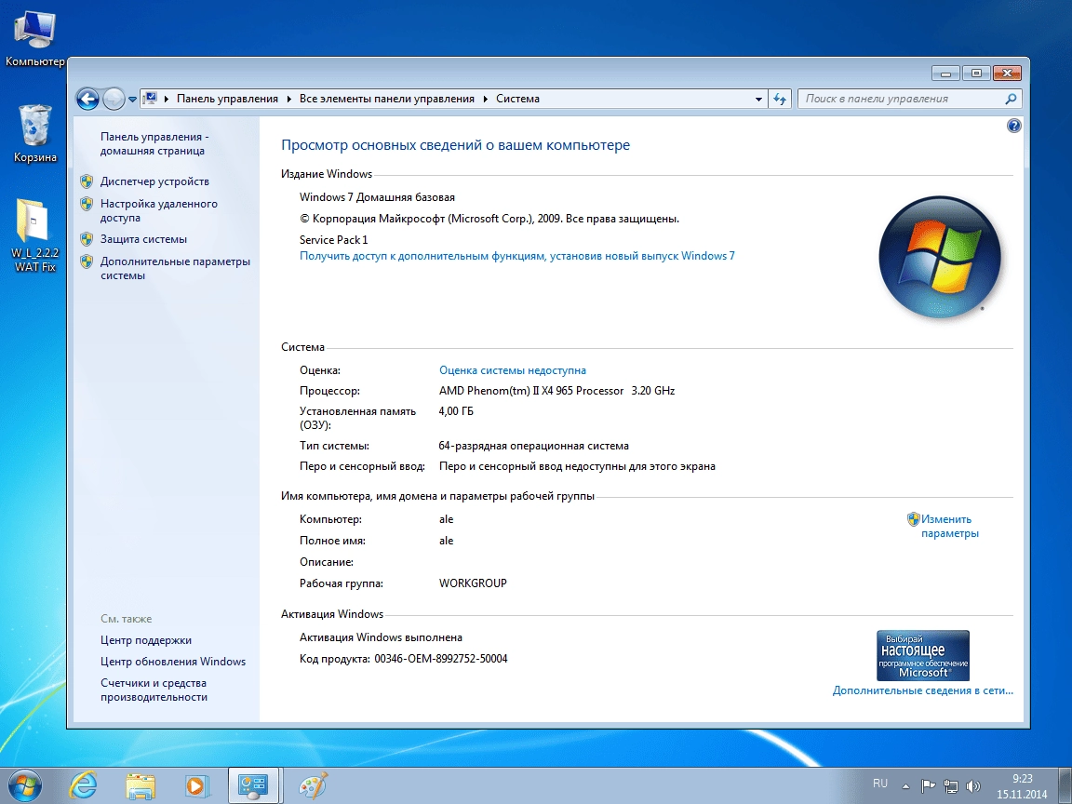Open Дополнительные параметры системы
This screenshot has width=1072, height=804.
(x=175, y=268)
